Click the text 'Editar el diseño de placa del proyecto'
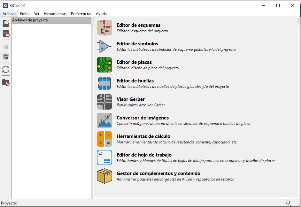This screenshot has width=301, height=207. (148, 68)
